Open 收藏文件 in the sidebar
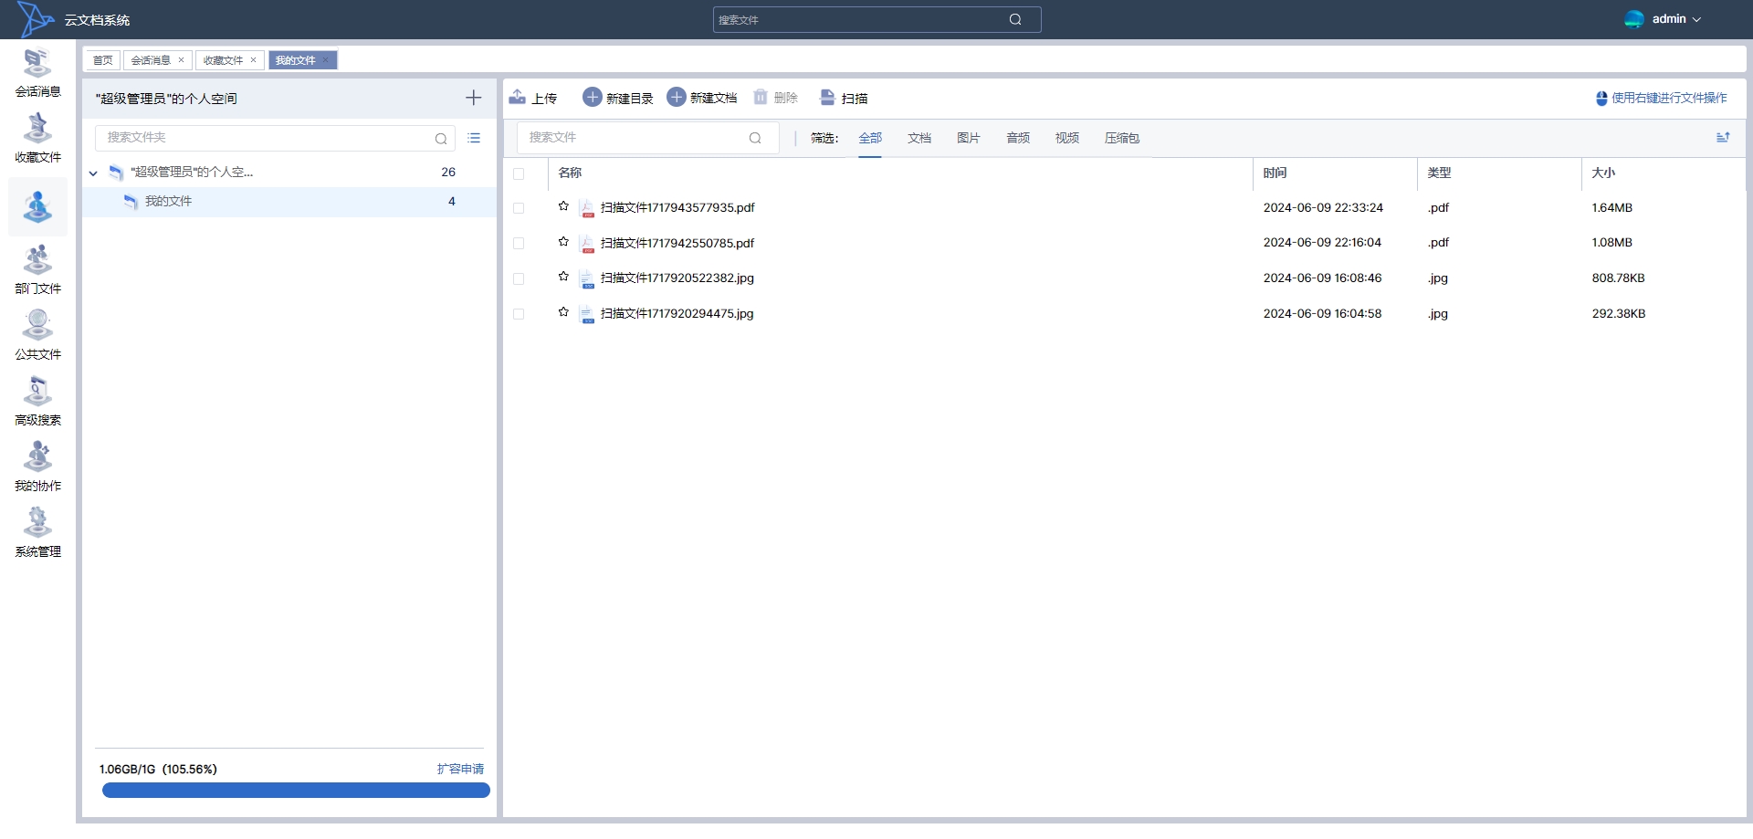The width and height of the screenshot is (1753, 839). tap(37, 139)
